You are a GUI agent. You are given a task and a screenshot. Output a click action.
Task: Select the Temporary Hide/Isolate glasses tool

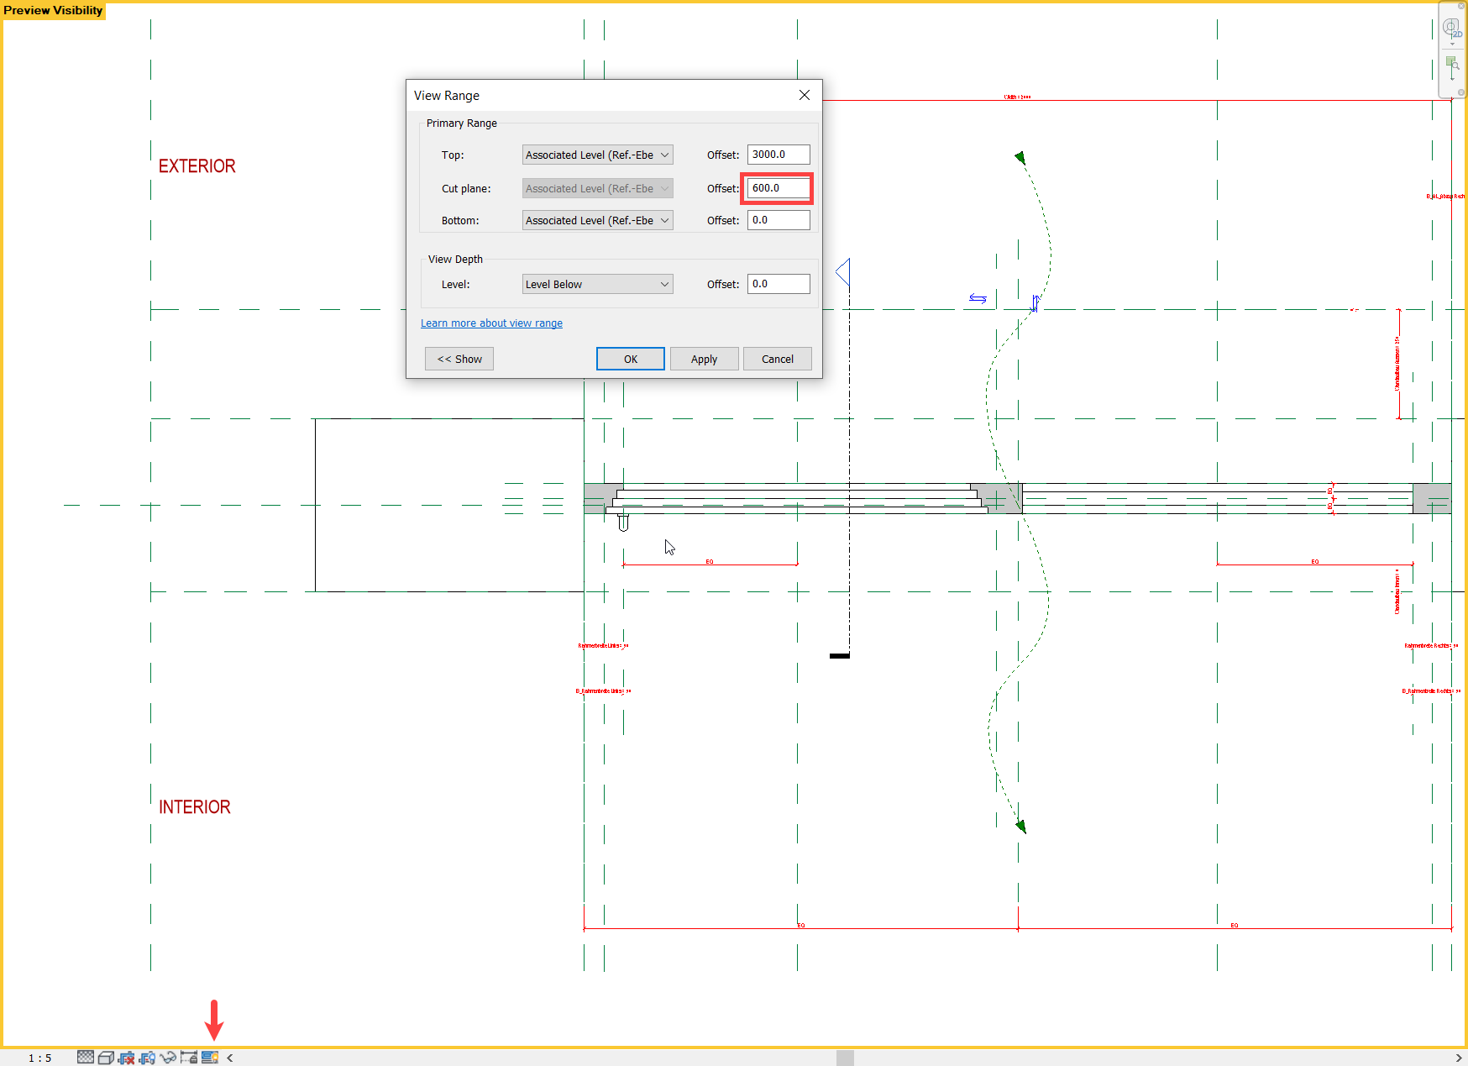point(168,1057)
